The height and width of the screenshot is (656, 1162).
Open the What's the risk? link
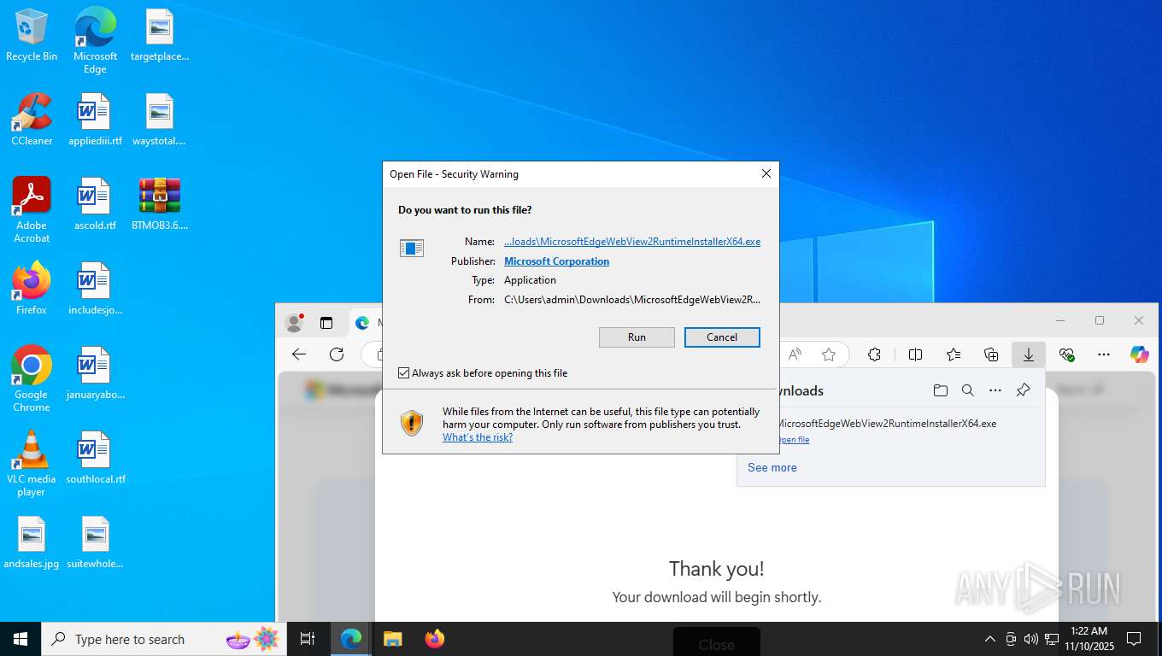click(478, 437)
